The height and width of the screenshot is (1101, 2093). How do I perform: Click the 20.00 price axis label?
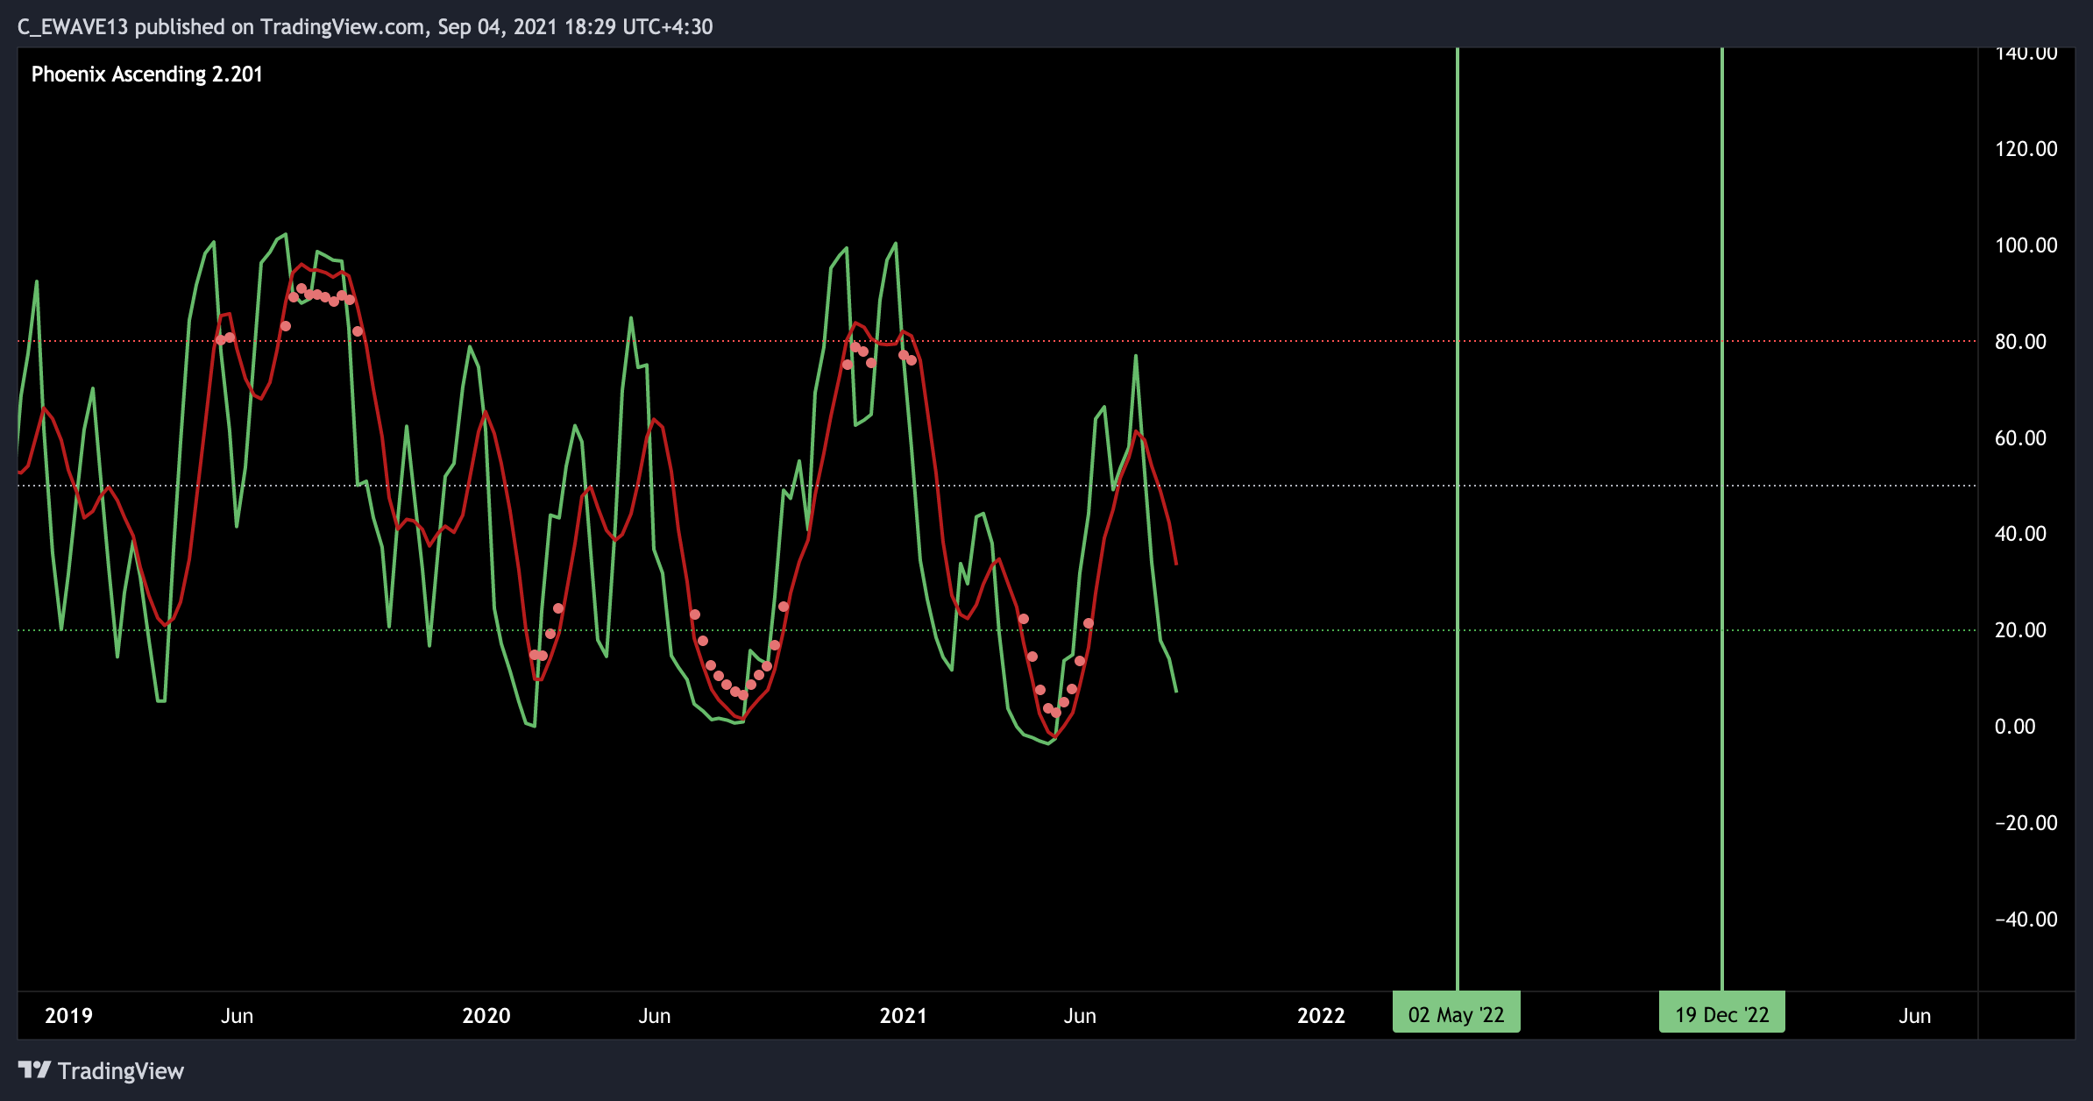tap(2020, 630)
